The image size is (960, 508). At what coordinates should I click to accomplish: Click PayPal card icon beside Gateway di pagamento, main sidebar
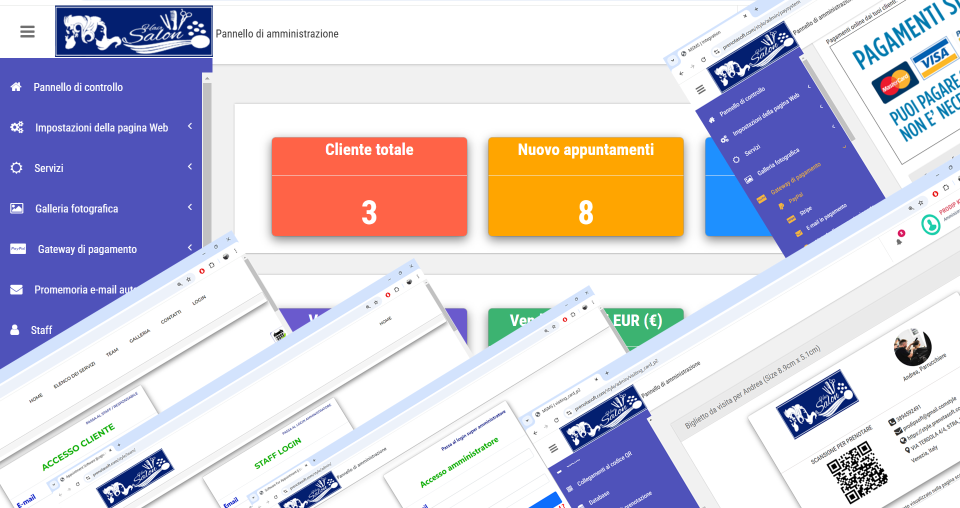tap(18, 249)
